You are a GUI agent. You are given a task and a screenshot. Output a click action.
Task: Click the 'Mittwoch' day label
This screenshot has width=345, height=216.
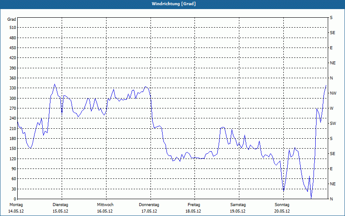(105, 205)
